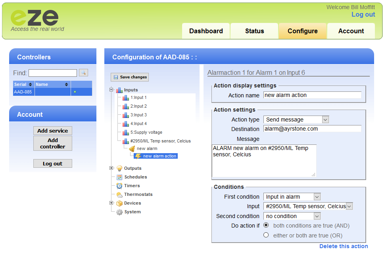This screenshot has height=260, width=386.
Task: Open the Status tab
Action: 254,31
